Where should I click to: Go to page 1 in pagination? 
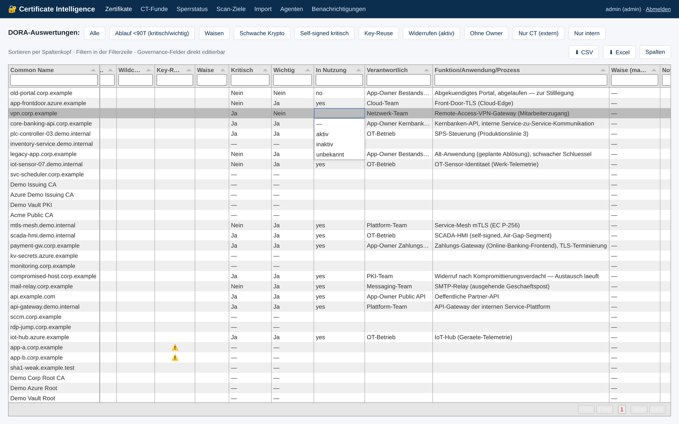[x=622, y=409]
